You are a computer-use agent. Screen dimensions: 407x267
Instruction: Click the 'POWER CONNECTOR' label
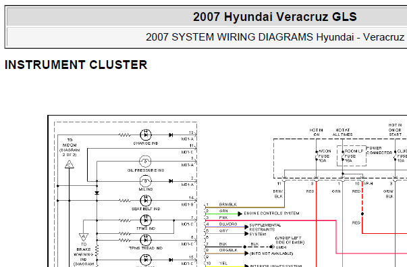pos(379,151)
